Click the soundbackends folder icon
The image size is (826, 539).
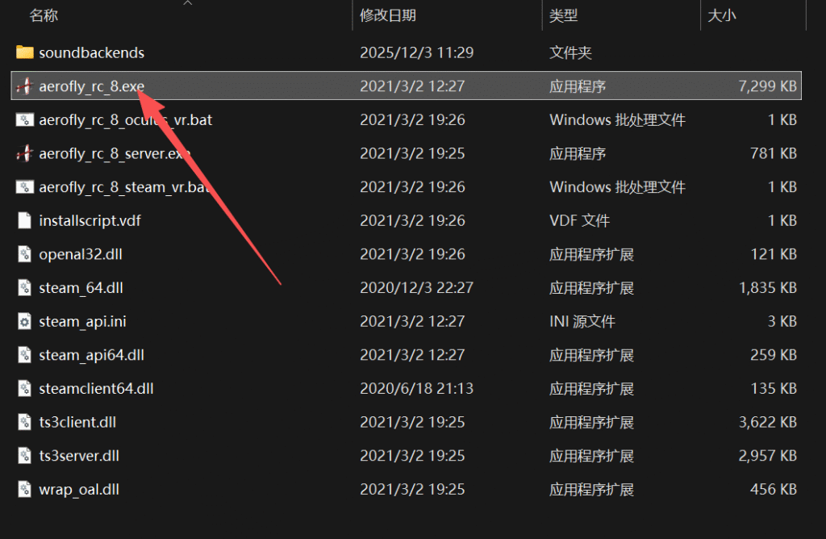(x=24, y=52)
